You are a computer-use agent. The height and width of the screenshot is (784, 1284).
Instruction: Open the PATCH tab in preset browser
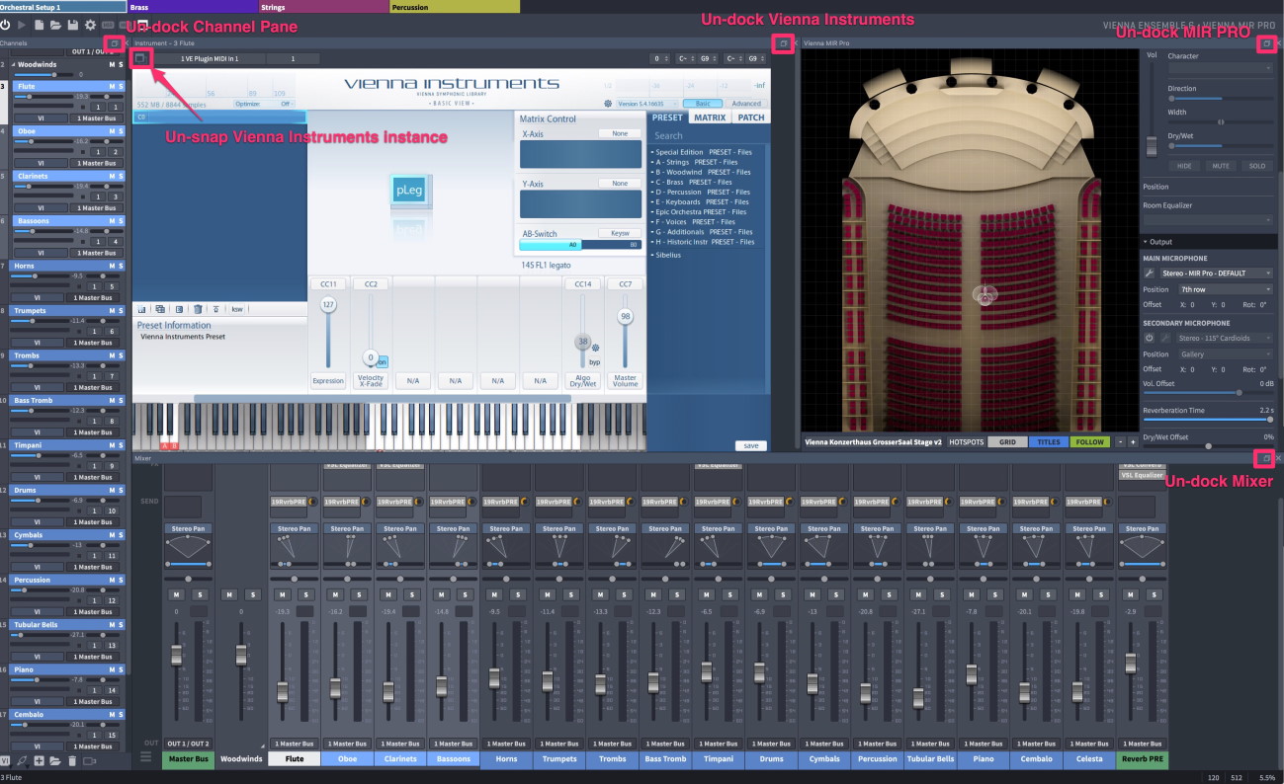(751, 118)
